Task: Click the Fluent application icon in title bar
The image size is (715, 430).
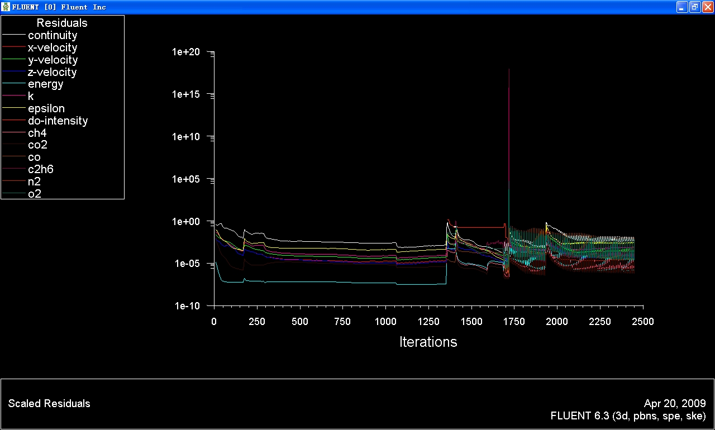Action: coord(6,7)
